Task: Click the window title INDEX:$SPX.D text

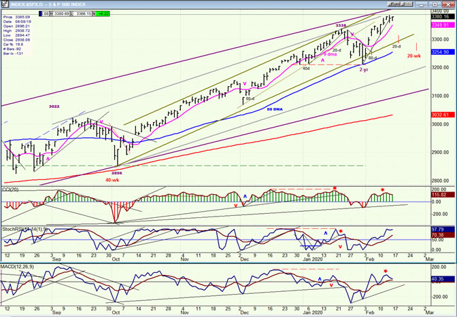Action: click(25, 4)
